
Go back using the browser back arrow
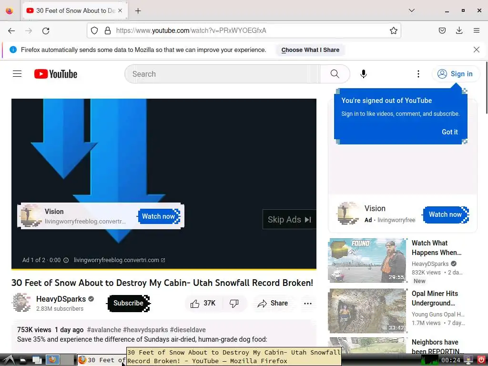click(x=11, y=30)
